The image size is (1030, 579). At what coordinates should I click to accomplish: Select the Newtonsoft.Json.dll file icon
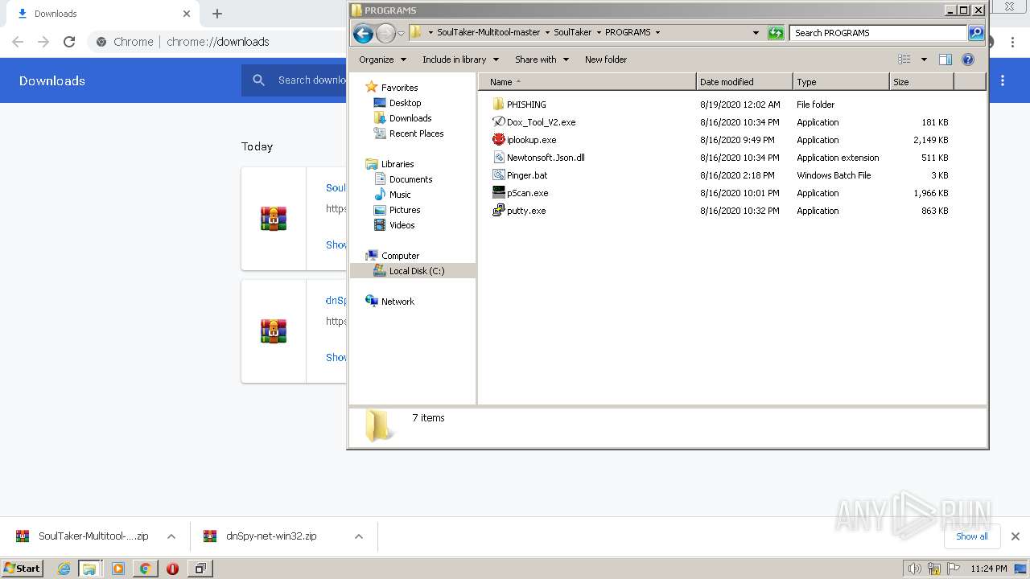498,158
